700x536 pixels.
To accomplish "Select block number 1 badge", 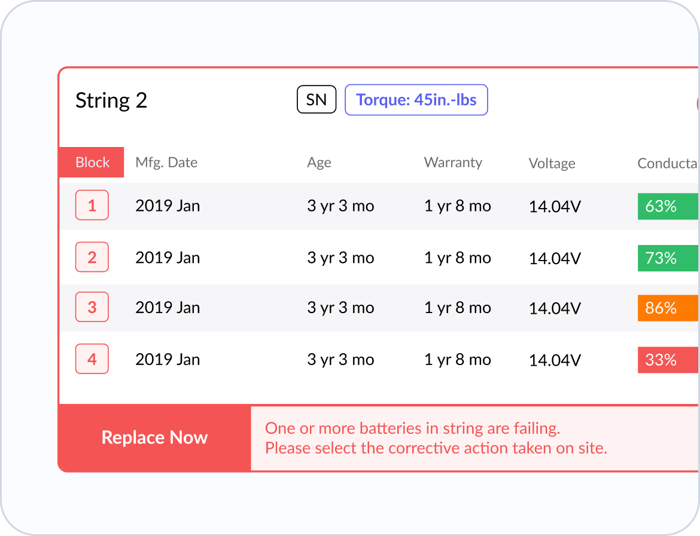I will point(92,205).
